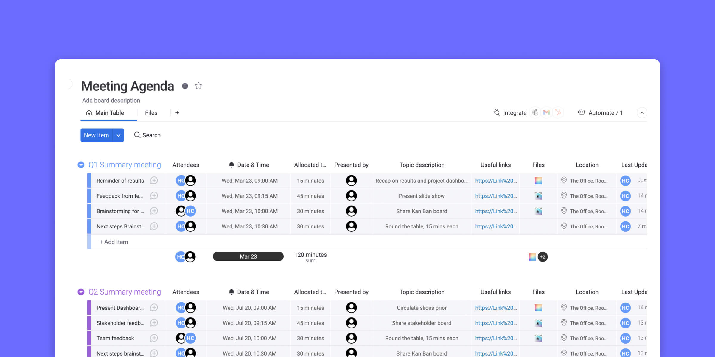Click the rainbow file thumbnail on Reminder row
The image size is (715, 357).
click(538, 180)
